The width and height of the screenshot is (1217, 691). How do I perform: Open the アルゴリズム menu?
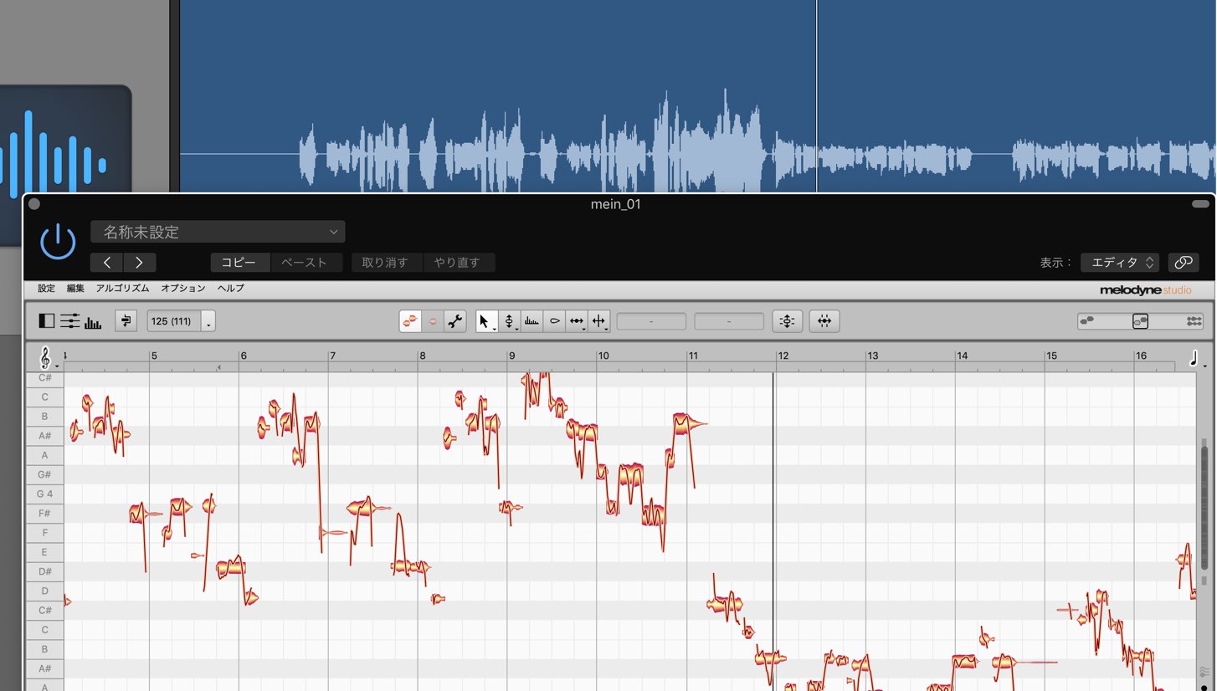click(122, 289)
